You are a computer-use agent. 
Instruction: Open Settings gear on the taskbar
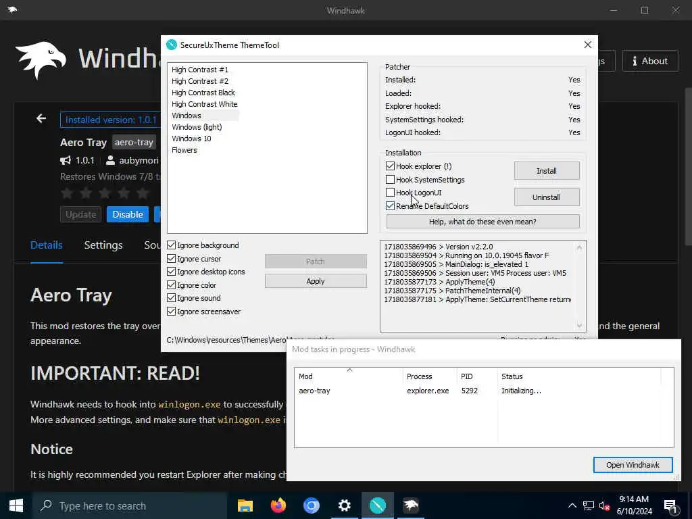tap(344, 505)
